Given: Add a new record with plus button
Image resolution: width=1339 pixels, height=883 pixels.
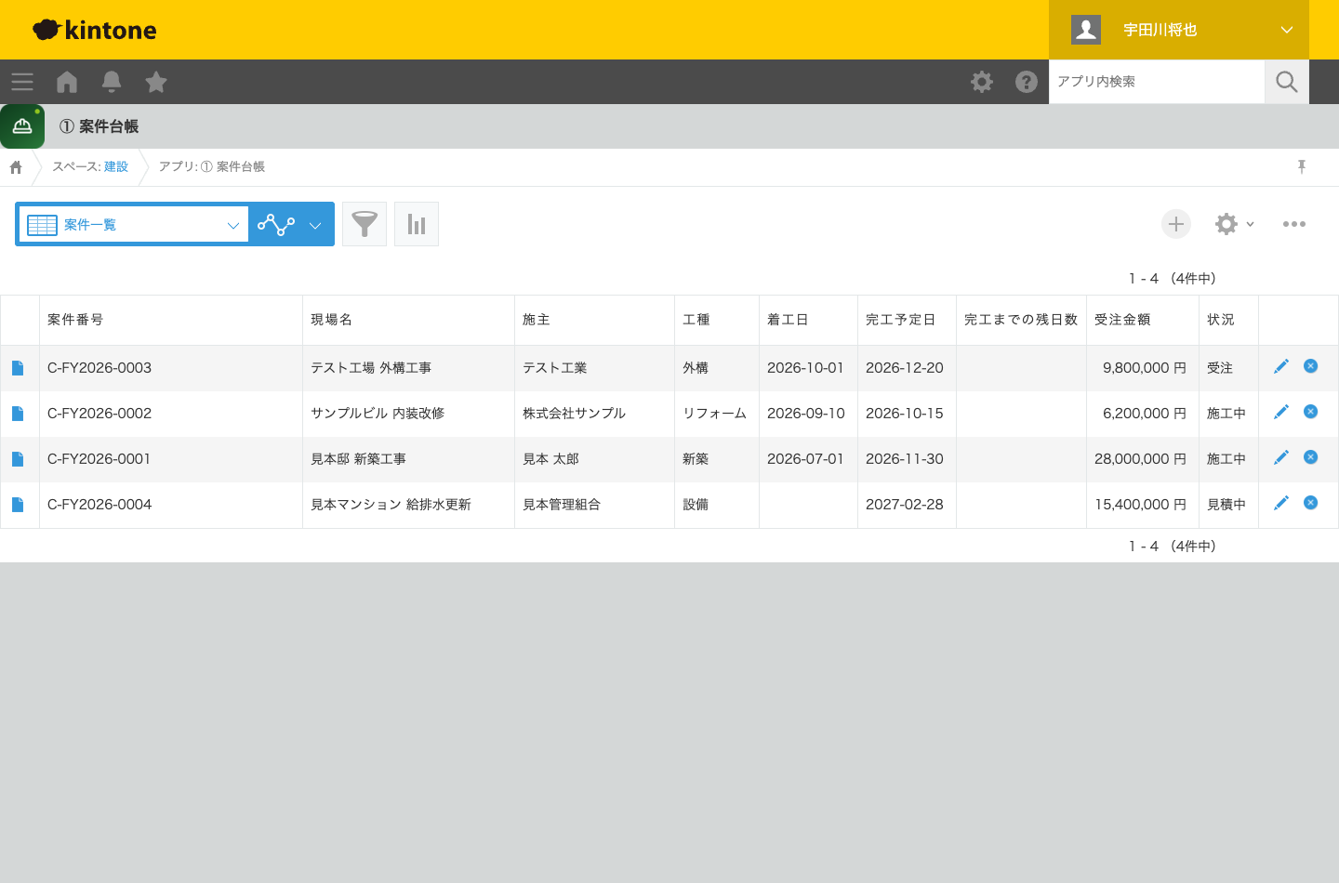Looking at the screenshot, I should click(1176, 224).
